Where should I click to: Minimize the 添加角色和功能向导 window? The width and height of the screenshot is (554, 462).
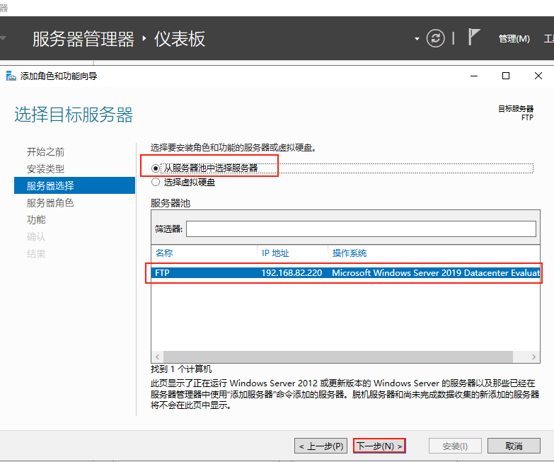[474, 76]
